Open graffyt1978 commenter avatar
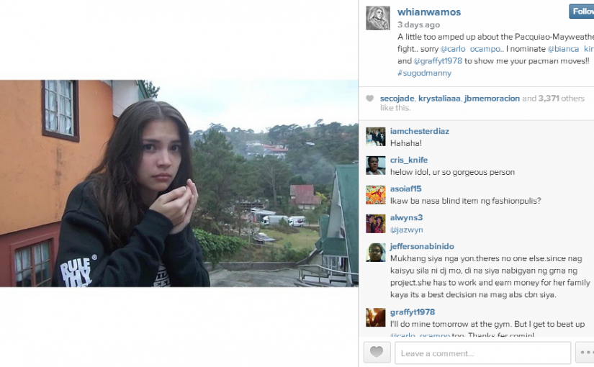Screen dimensions: 594x367 click(x=375, y=317)
